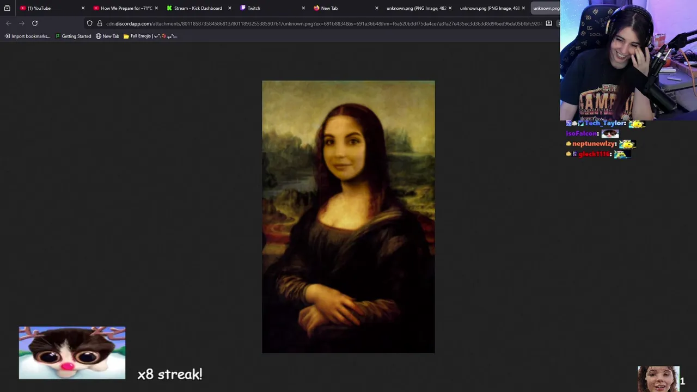The width and height of the screenshot is (697, 392).
Task: Click the YouTube favicon on first tab
Action: [23, 8]
